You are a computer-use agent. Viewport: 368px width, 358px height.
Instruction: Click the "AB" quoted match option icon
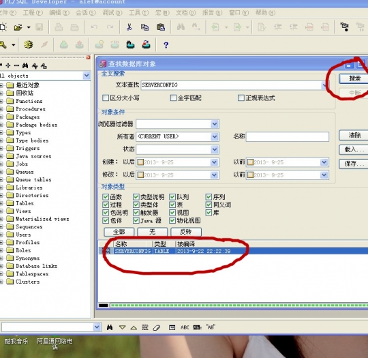211,327
